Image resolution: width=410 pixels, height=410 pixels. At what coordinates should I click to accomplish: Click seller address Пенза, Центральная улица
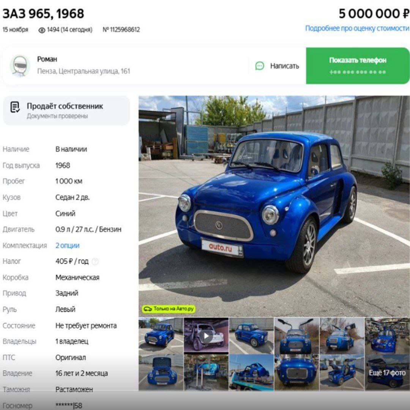pos(84,71)
